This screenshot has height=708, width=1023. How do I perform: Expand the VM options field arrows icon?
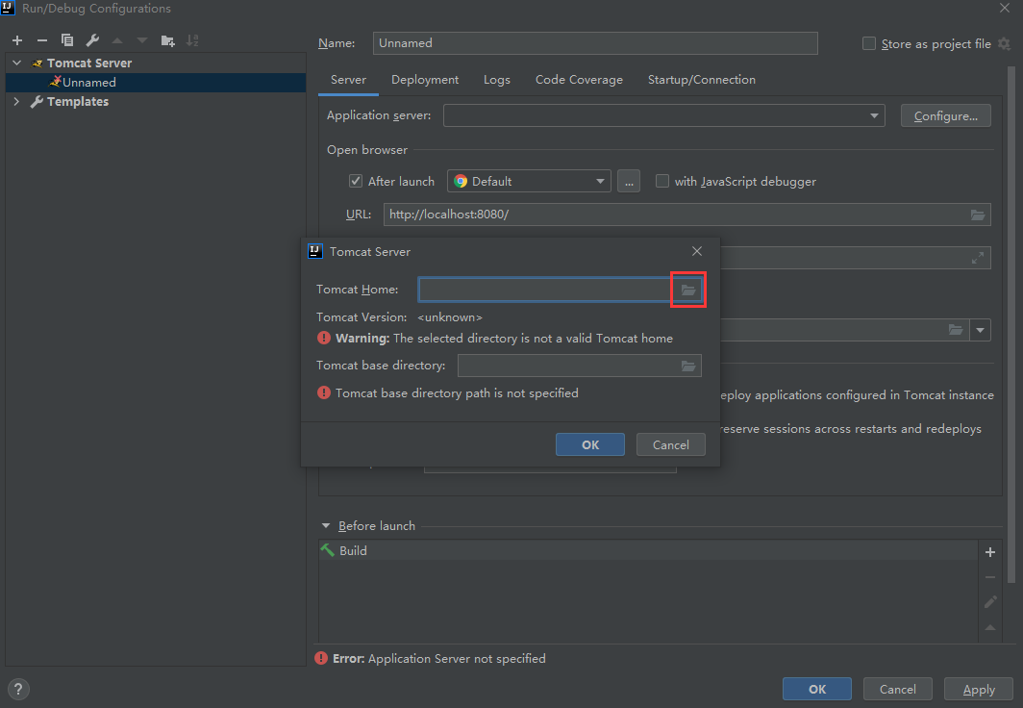977,258
